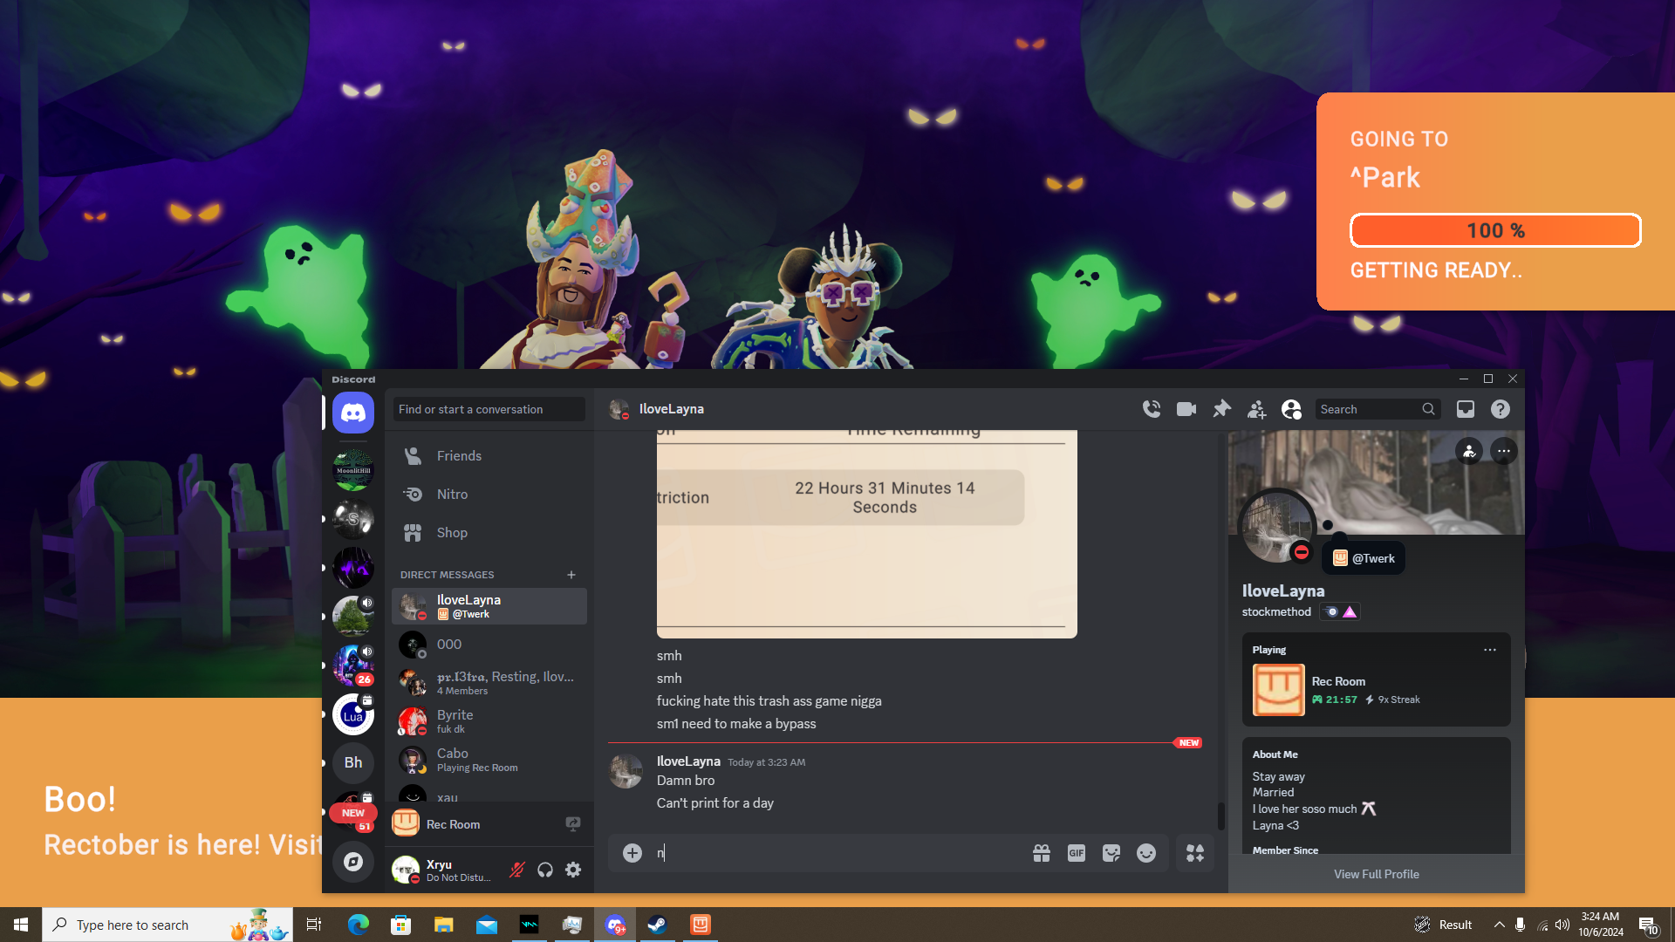1675x942 pixels.
Task: Click the chat scrollbar
Action: pyautogui.click(x=1220, y=816)
